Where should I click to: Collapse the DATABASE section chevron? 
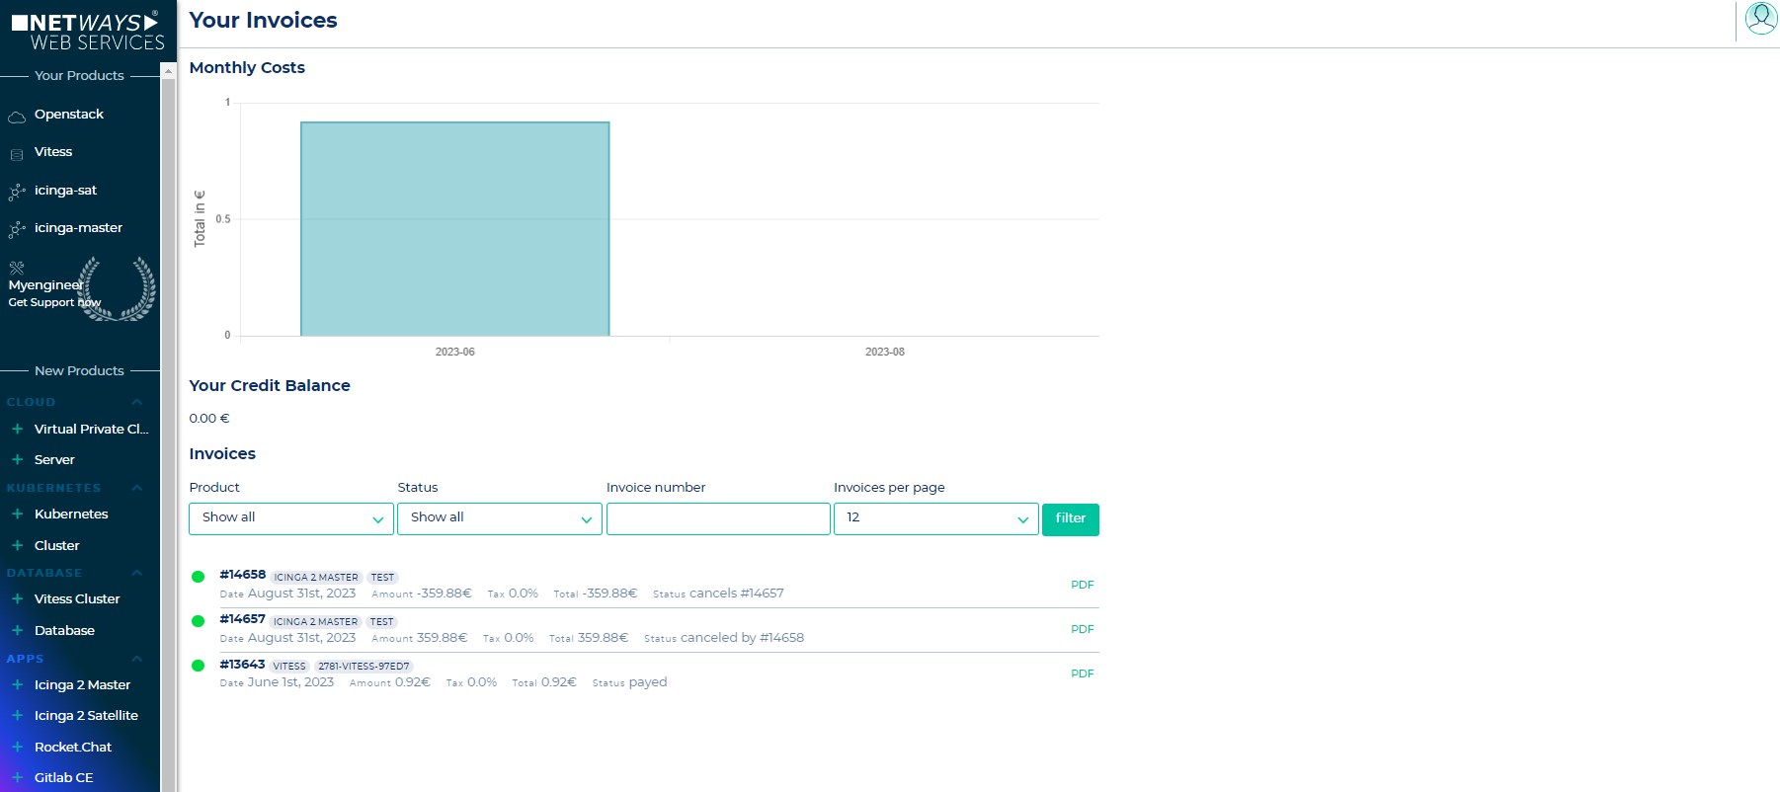(x=137, y=573)
